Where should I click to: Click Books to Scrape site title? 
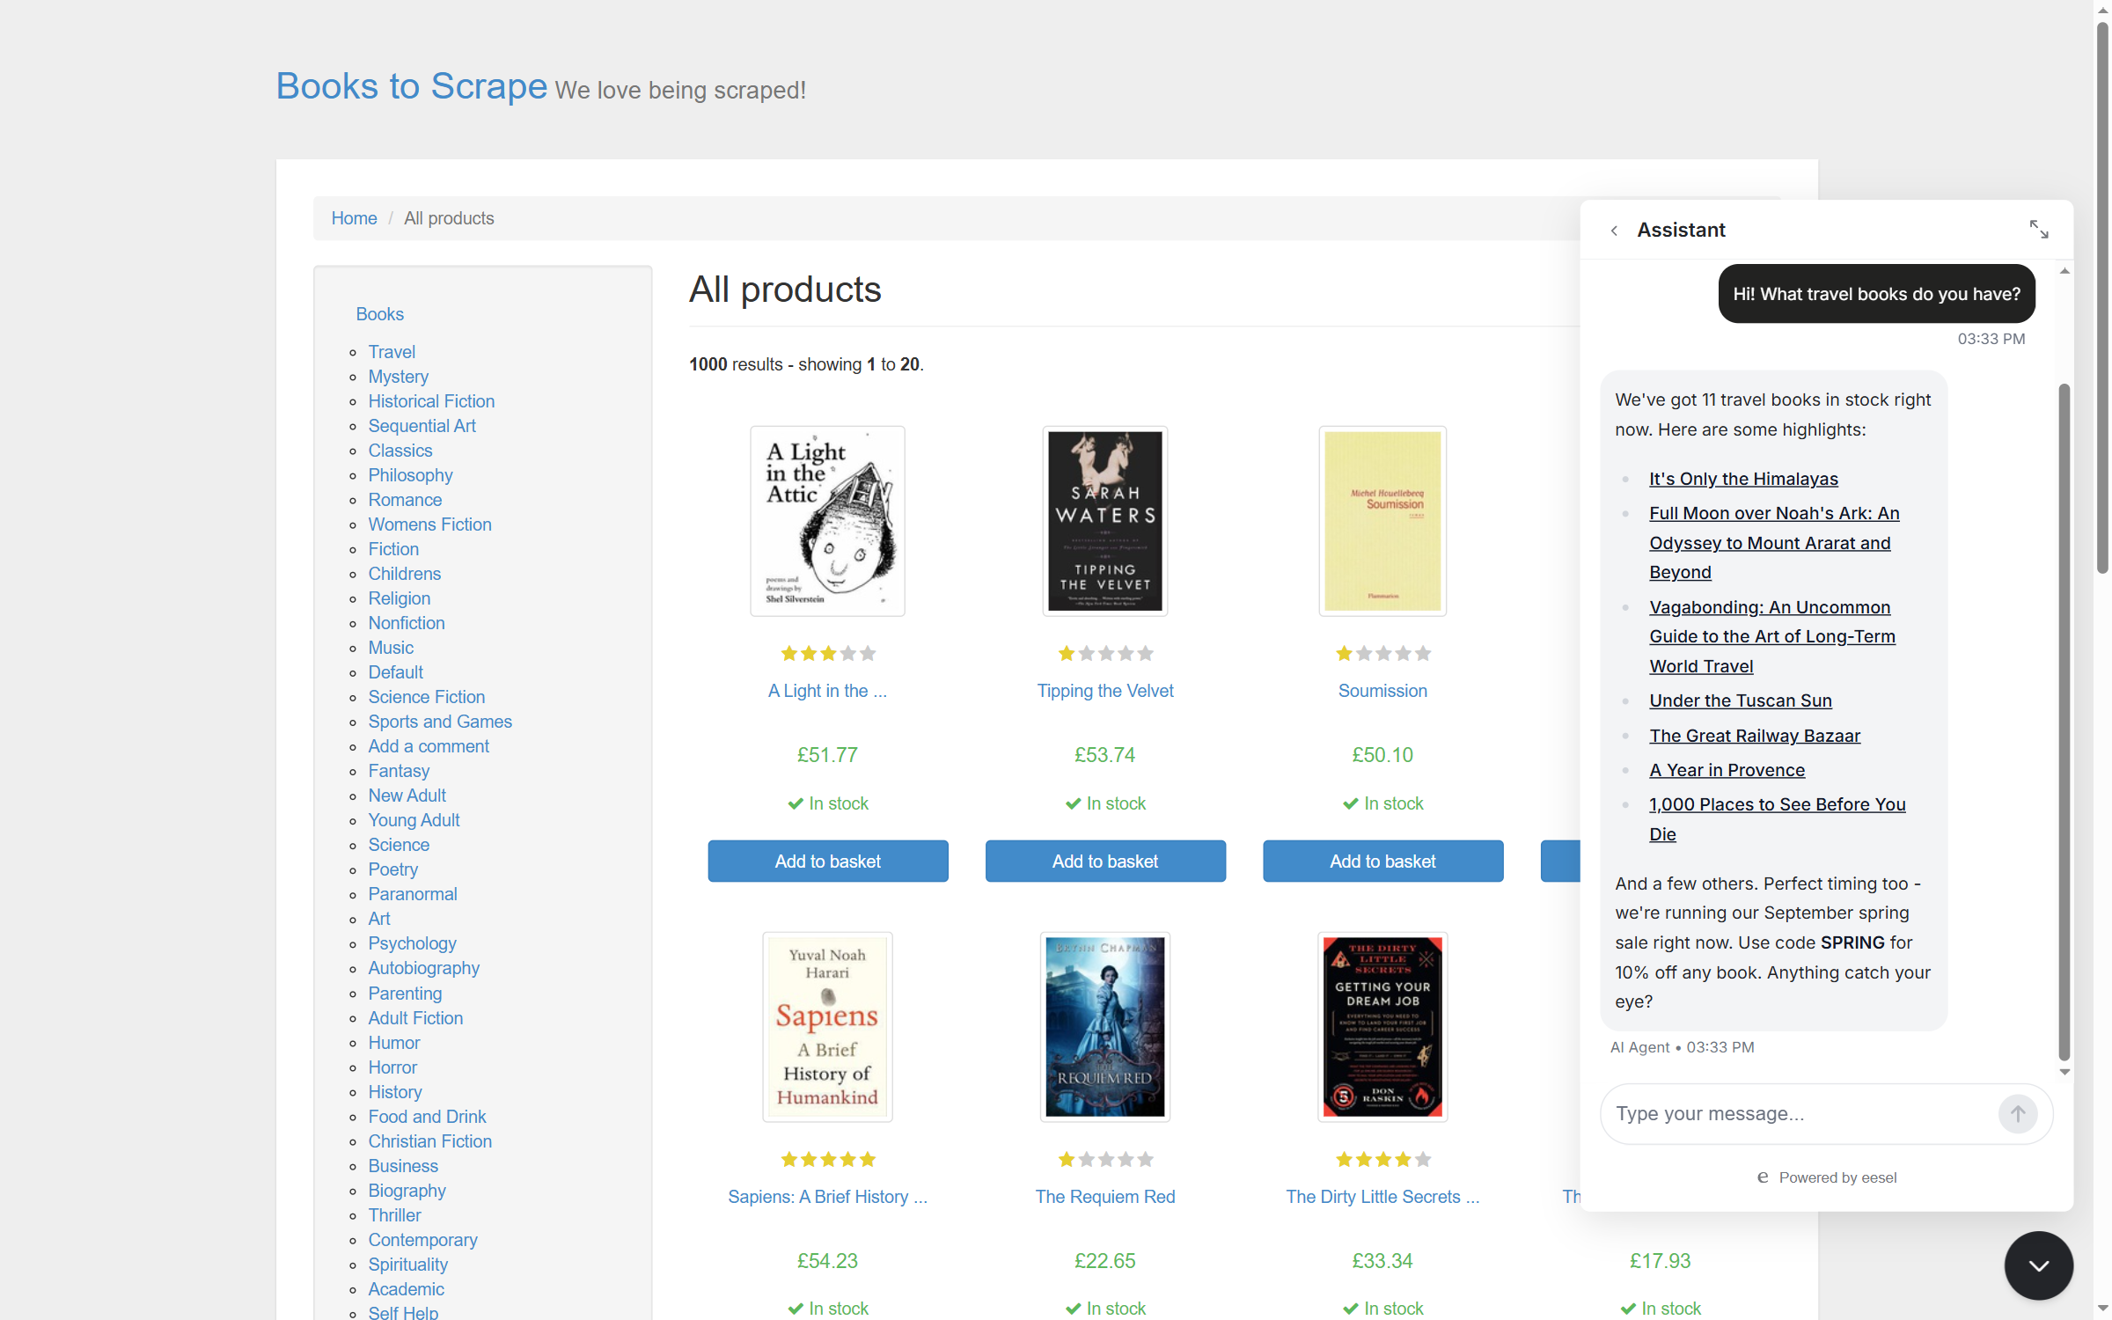412,86
